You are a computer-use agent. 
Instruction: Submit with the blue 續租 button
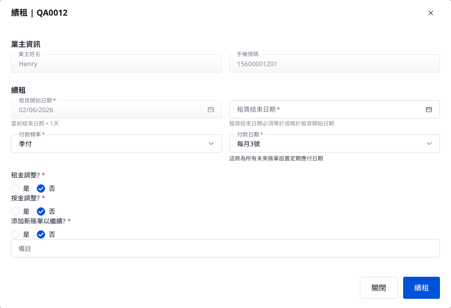tap(422, 288)
